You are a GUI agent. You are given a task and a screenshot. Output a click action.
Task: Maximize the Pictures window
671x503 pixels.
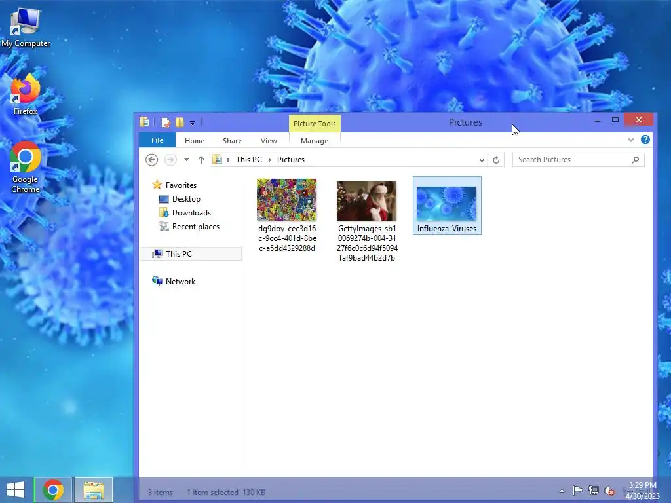tap(615, 121)
